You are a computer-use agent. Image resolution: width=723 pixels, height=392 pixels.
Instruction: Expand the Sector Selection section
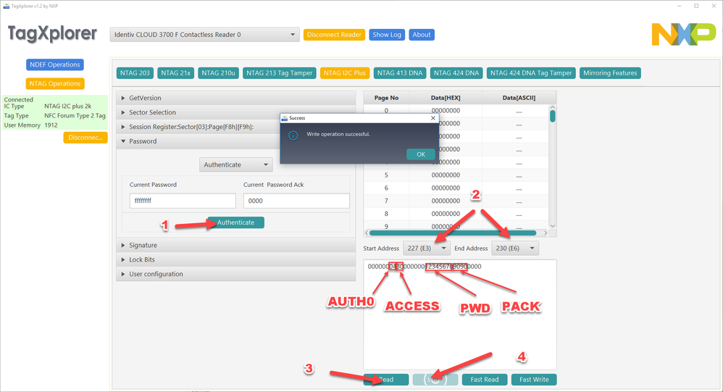[x=236, y=112]
